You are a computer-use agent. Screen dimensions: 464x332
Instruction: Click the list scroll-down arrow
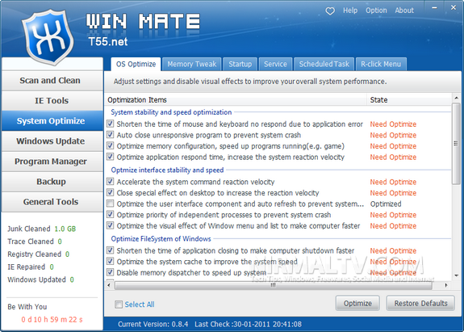click(456, 275)
